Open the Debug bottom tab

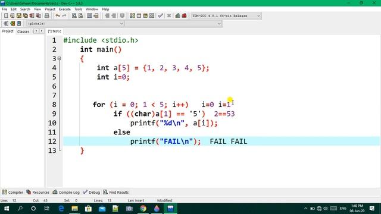point(92,192)
